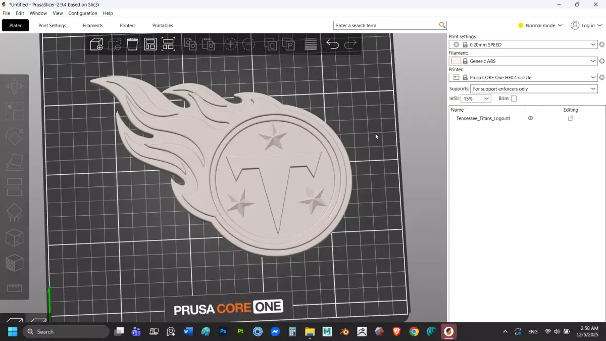Open the Log in dropdown
Screen dimensions: 606x341
point(586,25)
